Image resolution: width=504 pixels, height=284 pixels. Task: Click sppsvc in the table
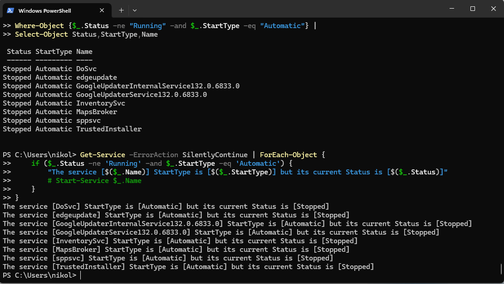tap(88, 120)
